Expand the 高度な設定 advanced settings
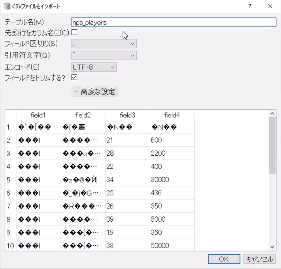281x269 pixels. pos(94,92)
